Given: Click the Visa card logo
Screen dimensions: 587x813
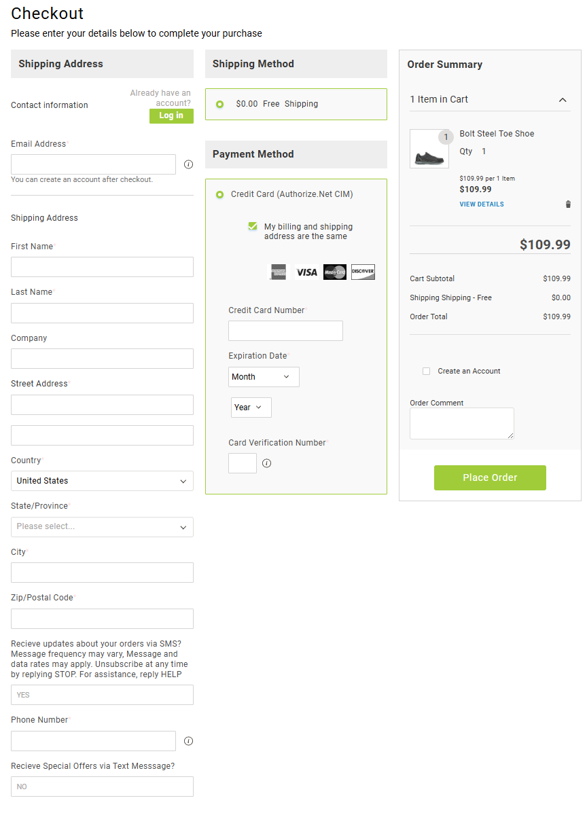Looking at the screenshot, I should click(306, 272).
